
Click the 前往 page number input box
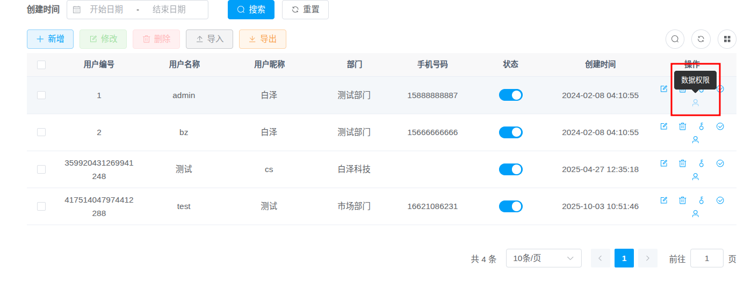pyautogui.click(x=706, y=258)
